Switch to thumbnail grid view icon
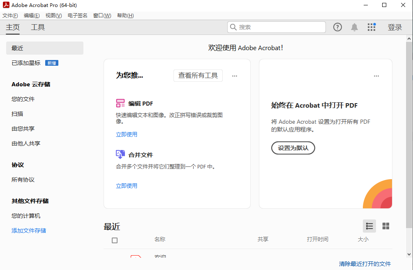The image size is (413, 270). click(385, 226)
